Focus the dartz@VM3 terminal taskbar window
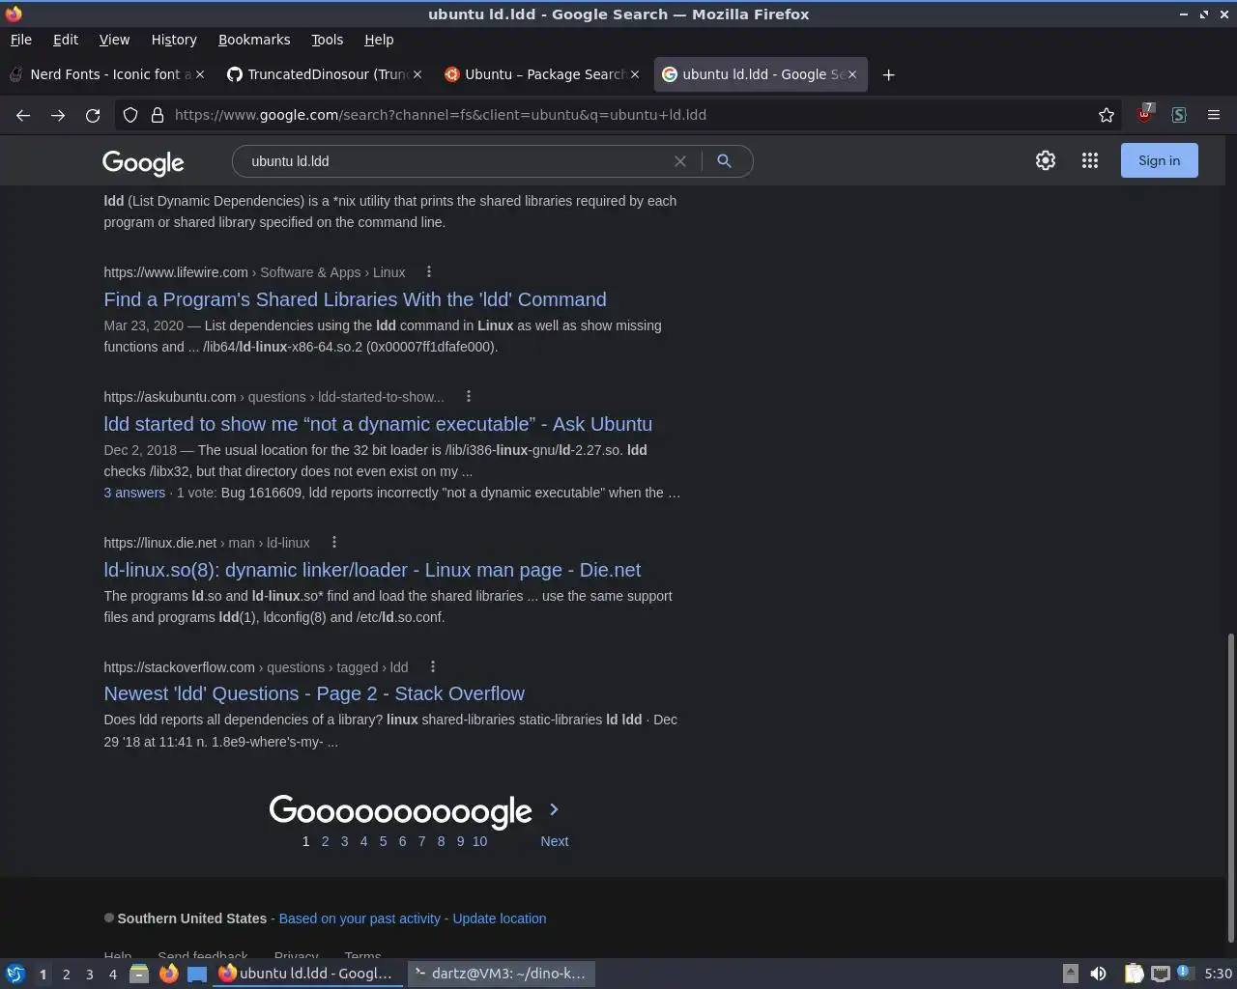 point(501,974)
